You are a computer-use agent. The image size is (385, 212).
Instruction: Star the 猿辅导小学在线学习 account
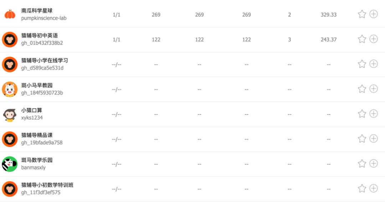point(362,64)
